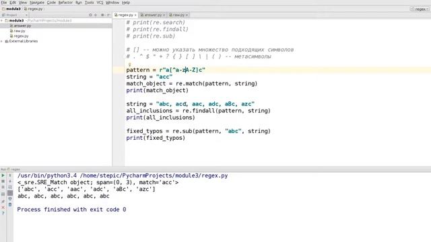The image size is (431, 242).
Task: Open the VCS menu
Action: coord(100,3)
